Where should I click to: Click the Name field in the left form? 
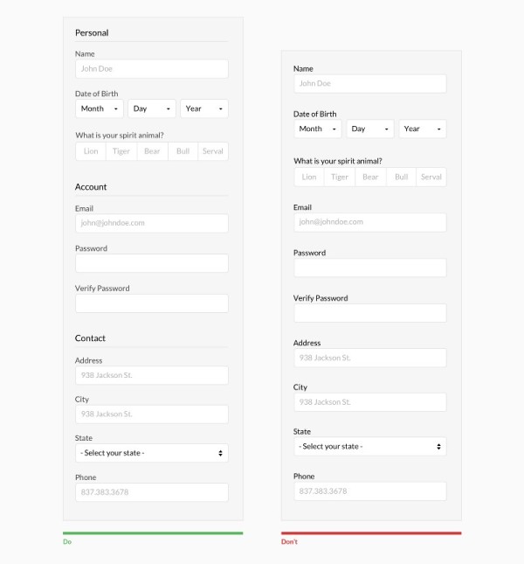point(152,69)
